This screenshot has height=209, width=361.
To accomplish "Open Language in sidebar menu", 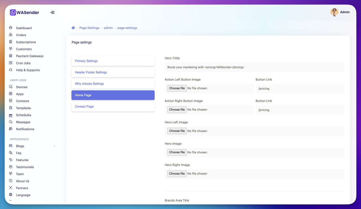I will [23, 195].
